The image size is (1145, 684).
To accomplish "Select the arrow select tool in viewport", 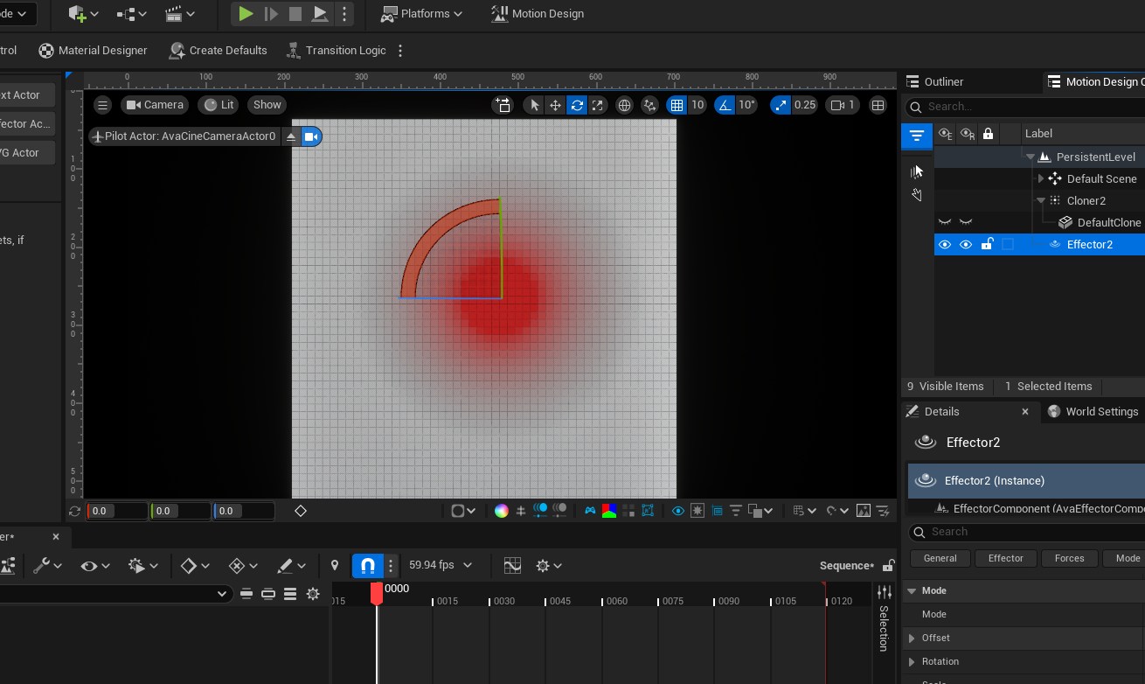I will 534,105.
